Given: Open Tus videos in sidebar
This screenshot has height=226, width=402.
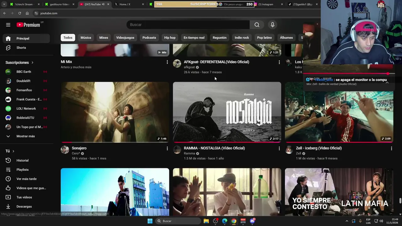Looking at the screenshot, I should pyautogui.click(x=26, y=197).
